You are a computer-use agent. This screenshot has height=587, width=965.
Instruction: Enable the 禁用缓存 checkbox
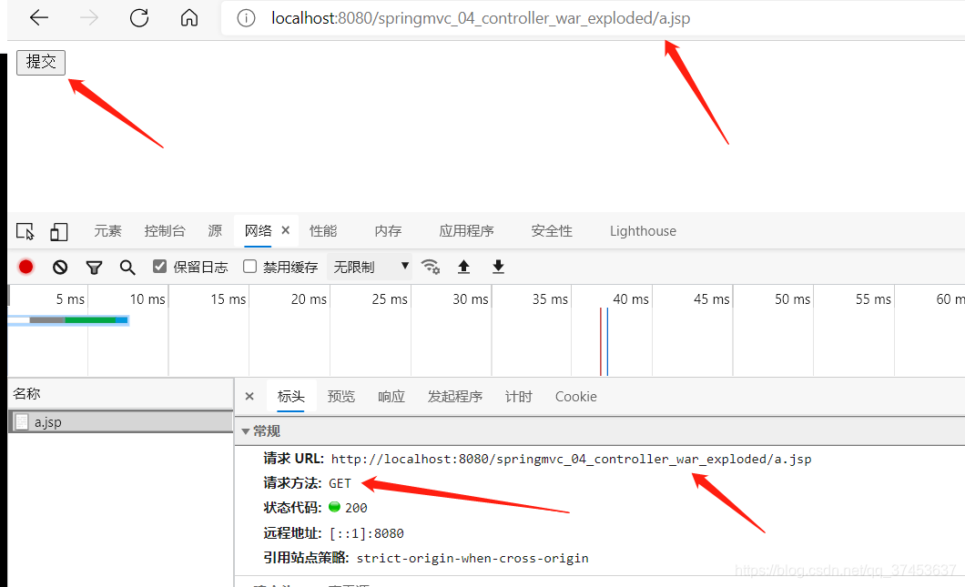pos(249,267)
